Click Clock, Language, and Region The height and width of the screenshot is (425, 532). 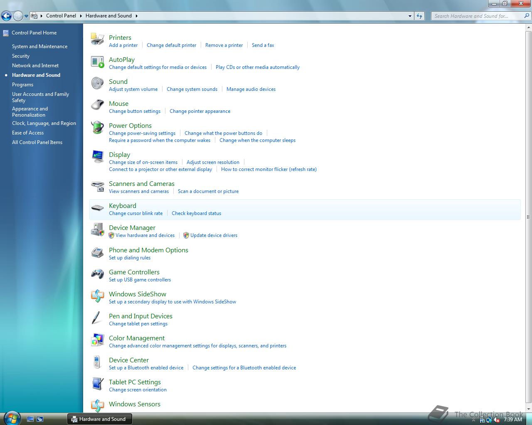pyautogui.click(x=44, y=123)
